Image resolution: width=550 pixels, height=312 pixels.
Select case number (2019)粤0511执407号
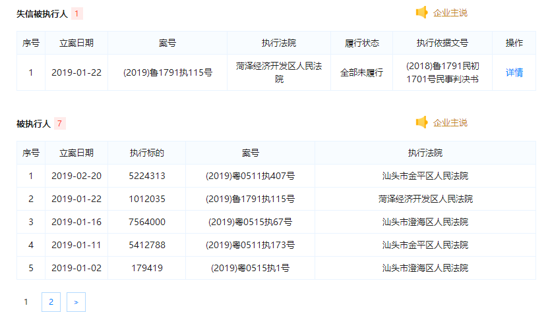pos(250,176)
